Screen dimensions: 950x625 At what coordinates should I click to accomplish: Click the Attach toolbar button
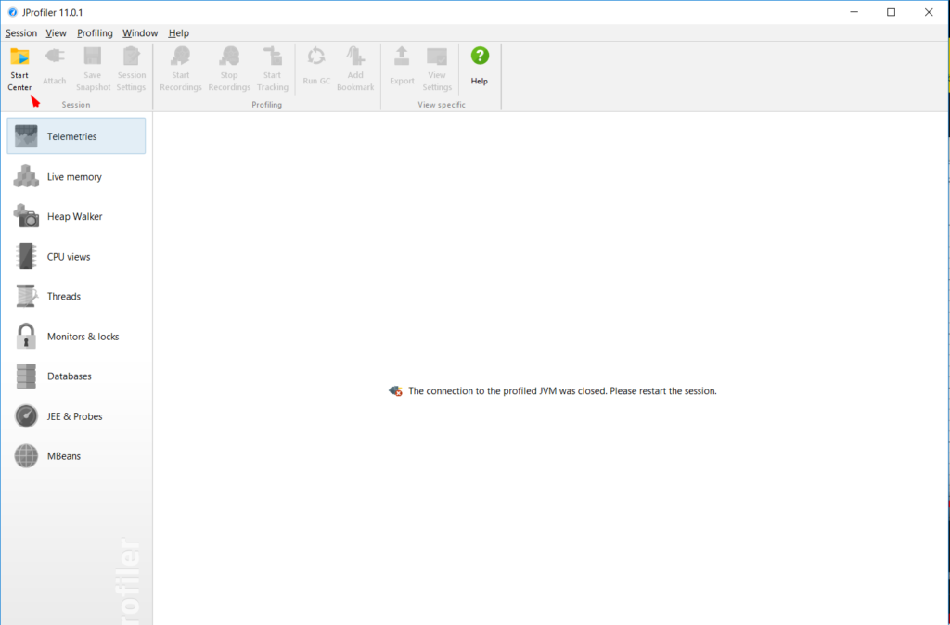pyautogui.click(x=55, y=67)
